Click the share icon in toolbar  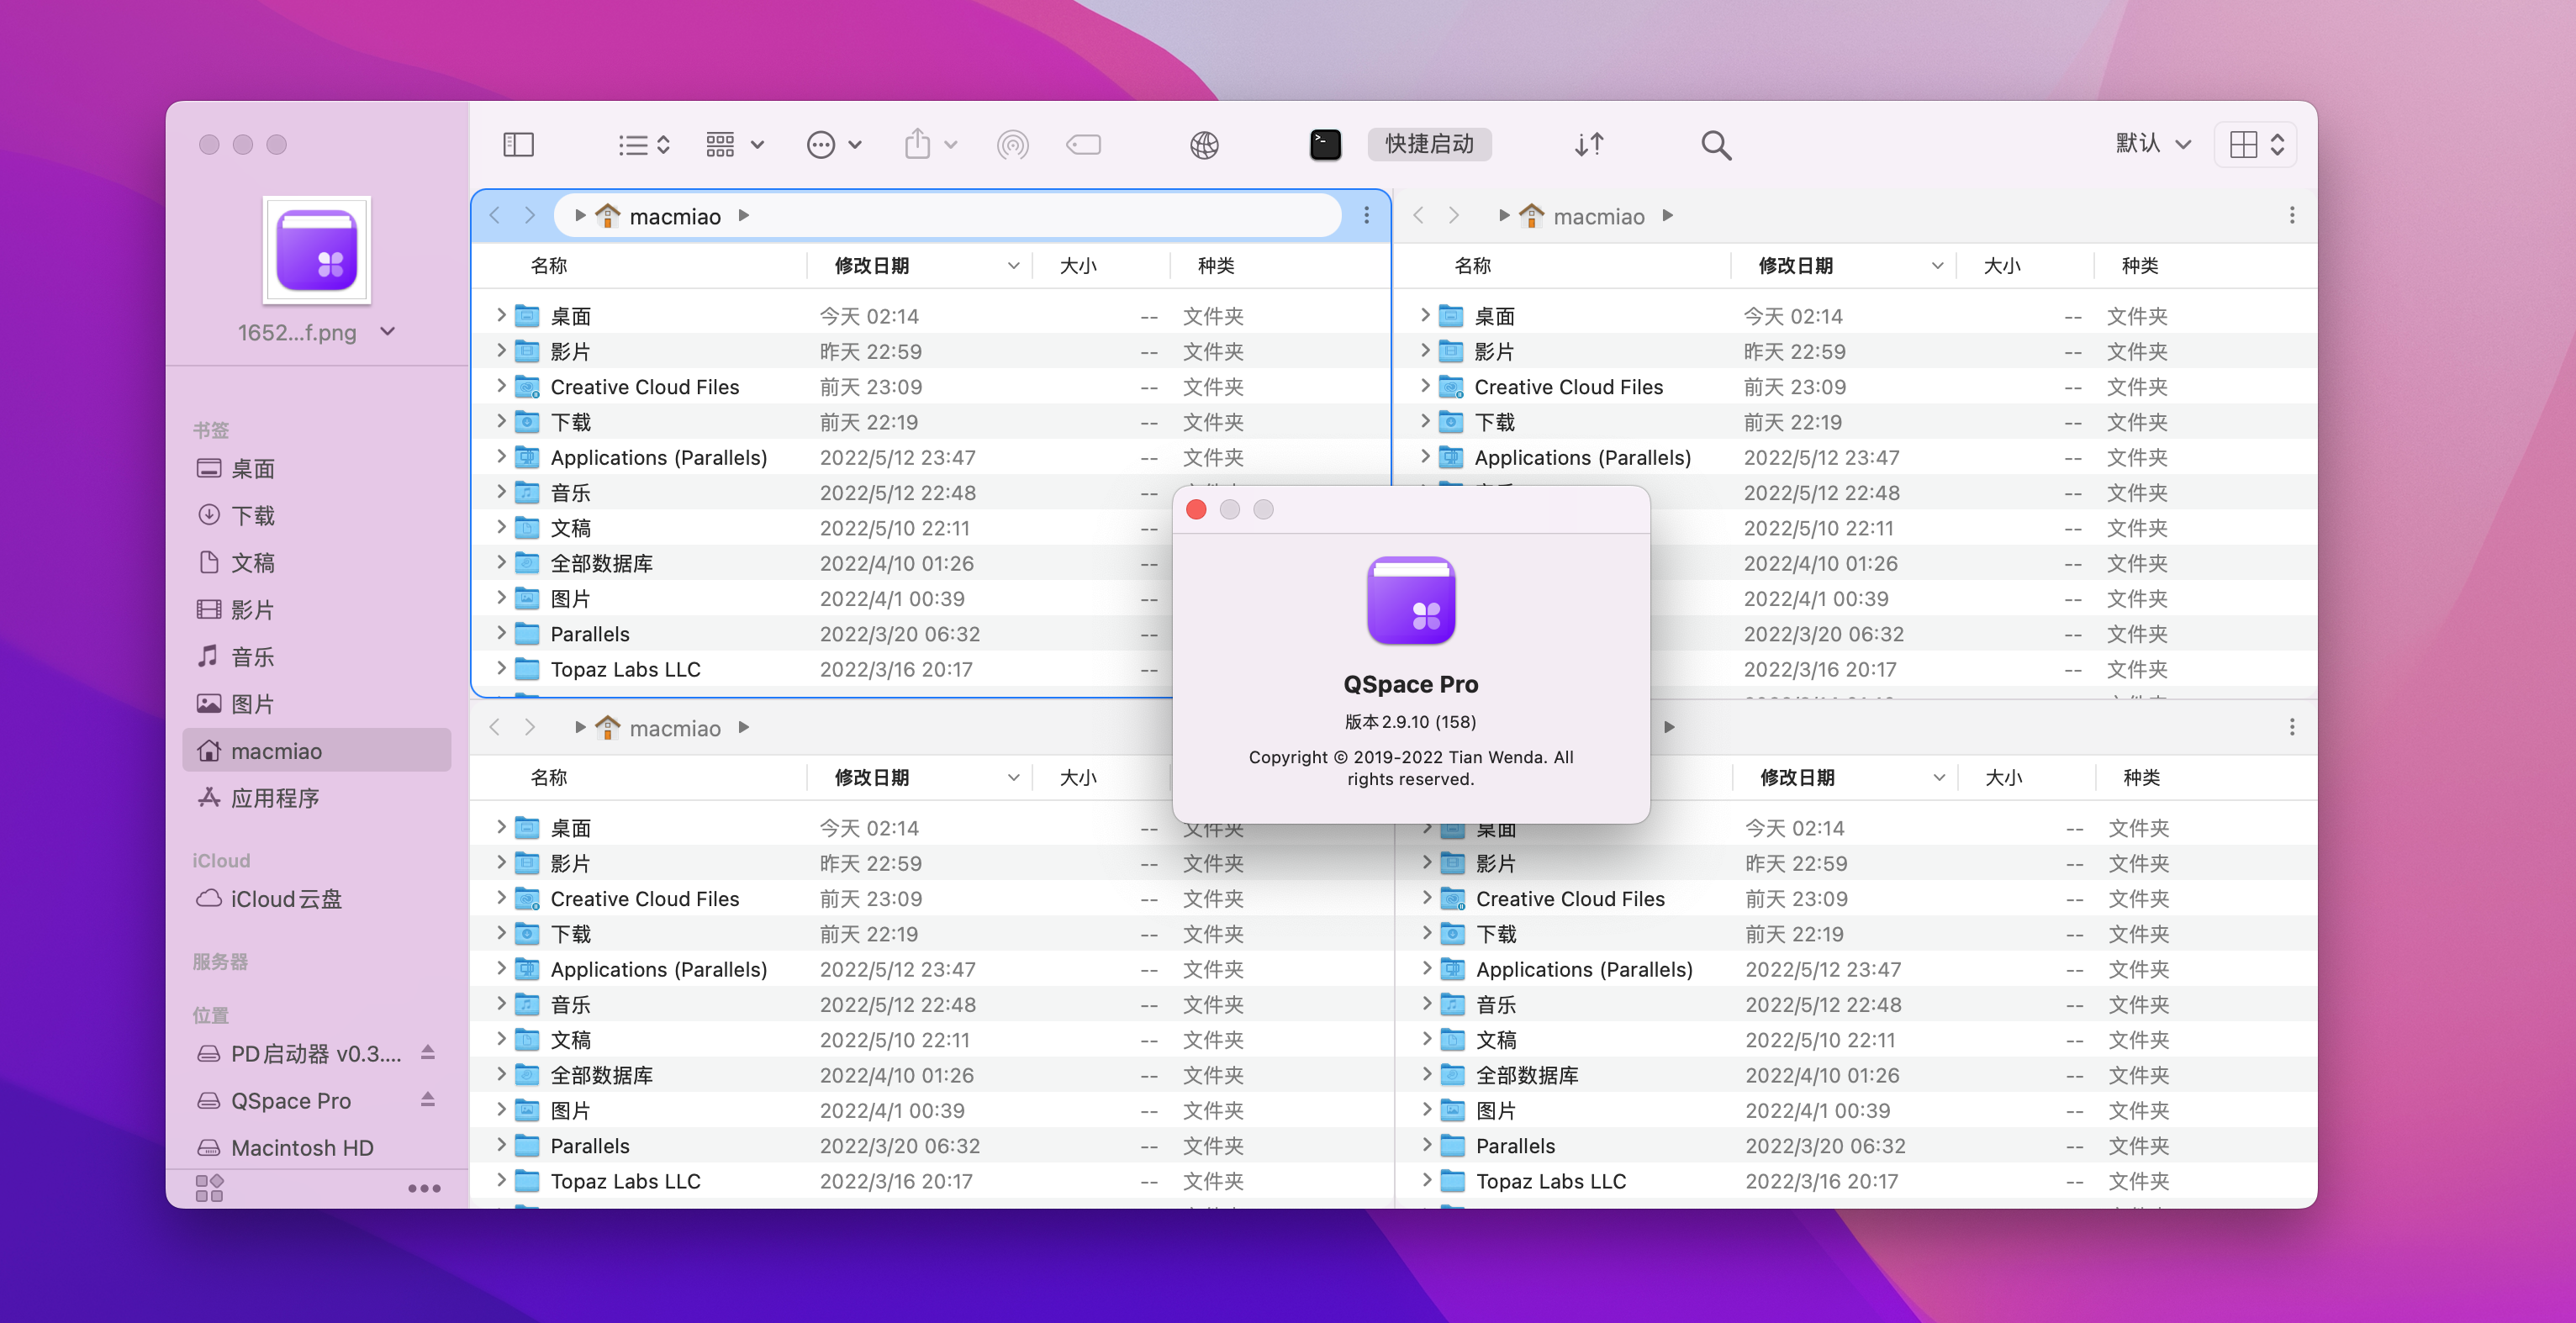click(917, 145)
